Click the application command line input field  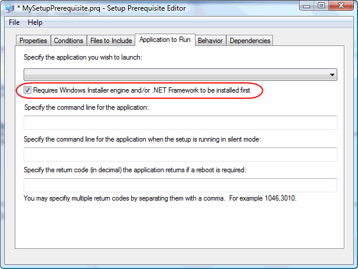pos(180,123)
